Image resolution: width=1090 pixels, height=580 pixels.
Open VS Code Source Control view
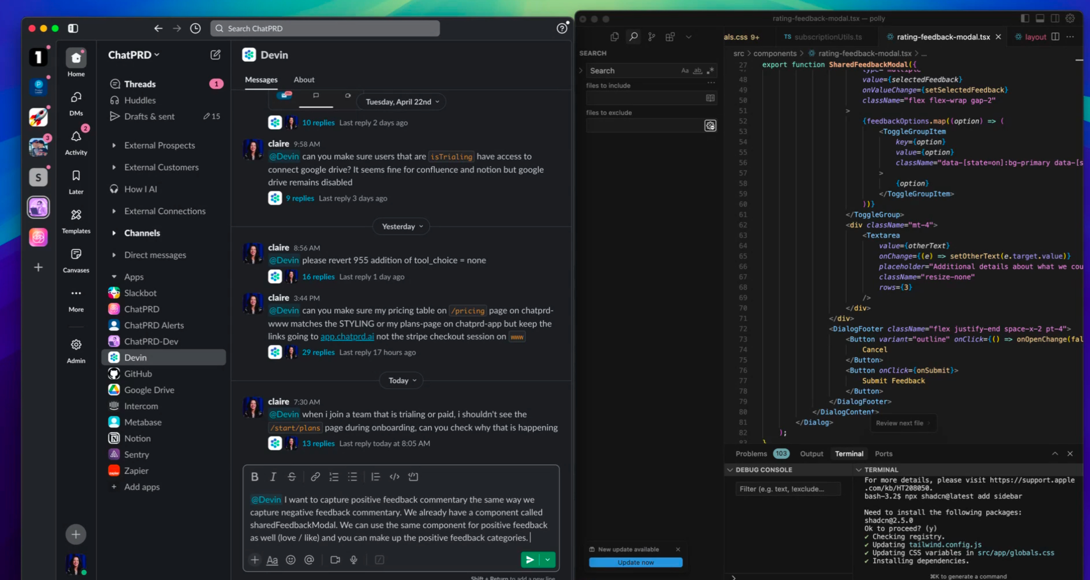pos(652,37)
